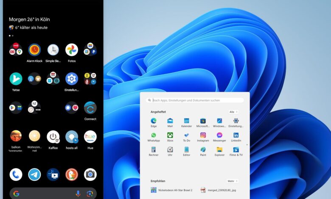Open the TV streaming app in dock
Viewport: 331px width, 199px height.
pyautogui.click(x=53, y=174)
